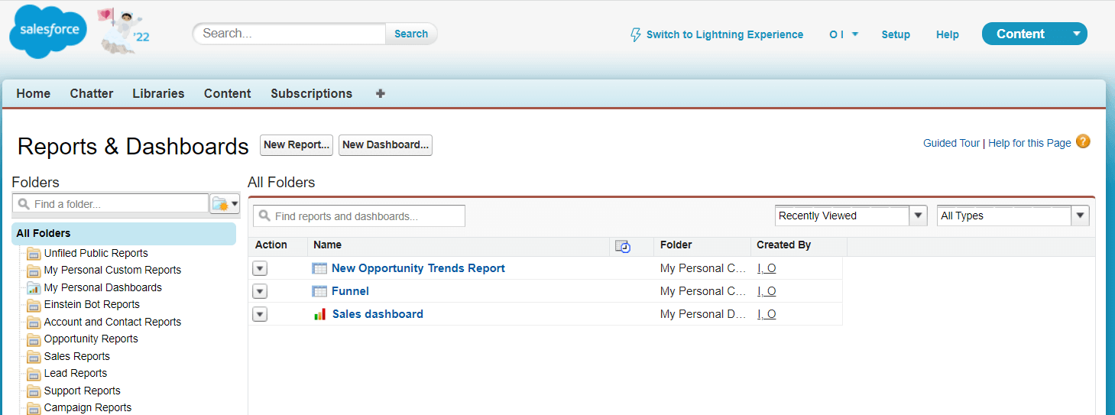The image size is (1115, 415).
Task: Click the orange help question mark icon
Action: (1083, 141)
